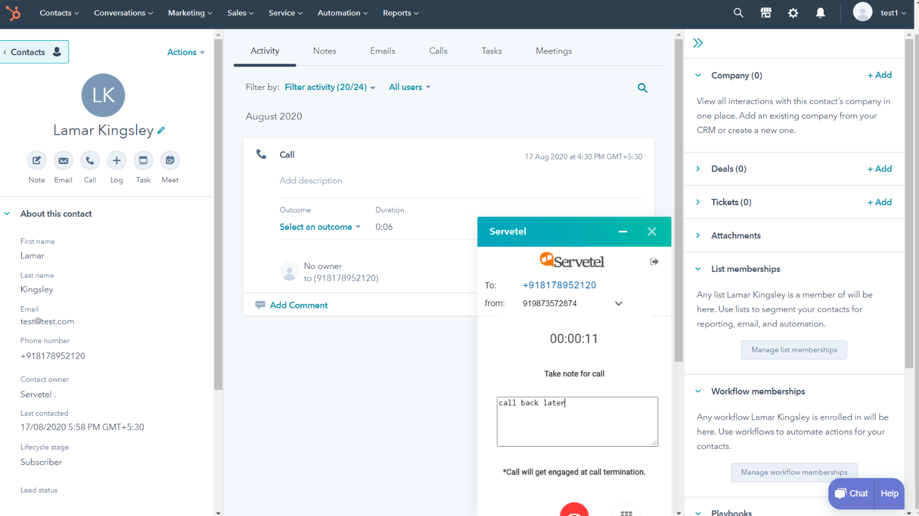The height and width of the screenshot is (516, 919).
Task: Click Manage list memberships button
Action: (x=794, y=350)
